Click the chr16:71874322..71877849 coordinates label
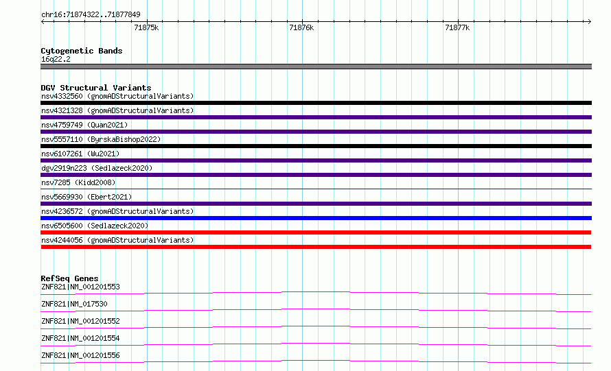The height and width of the screenshot is (371, 611). [91, 15]
